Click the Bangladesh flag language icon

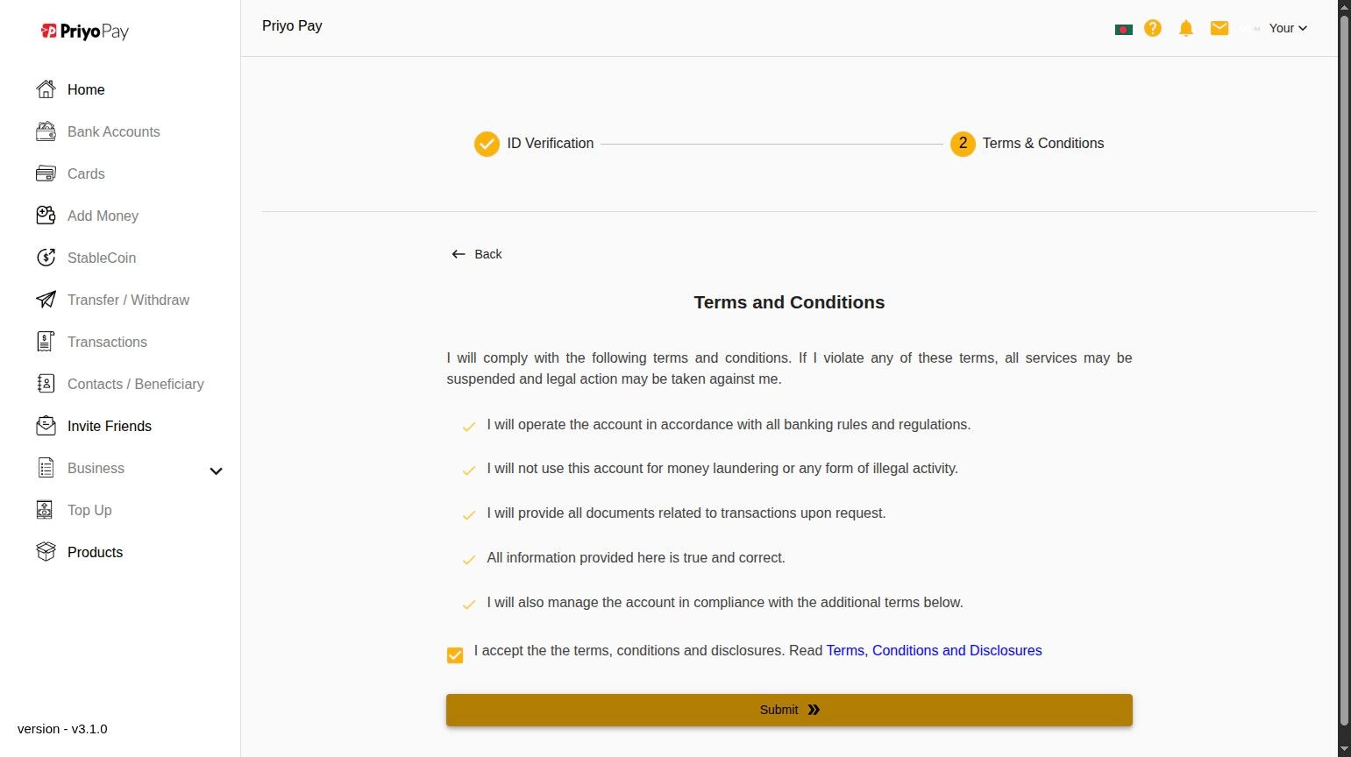1123,29
